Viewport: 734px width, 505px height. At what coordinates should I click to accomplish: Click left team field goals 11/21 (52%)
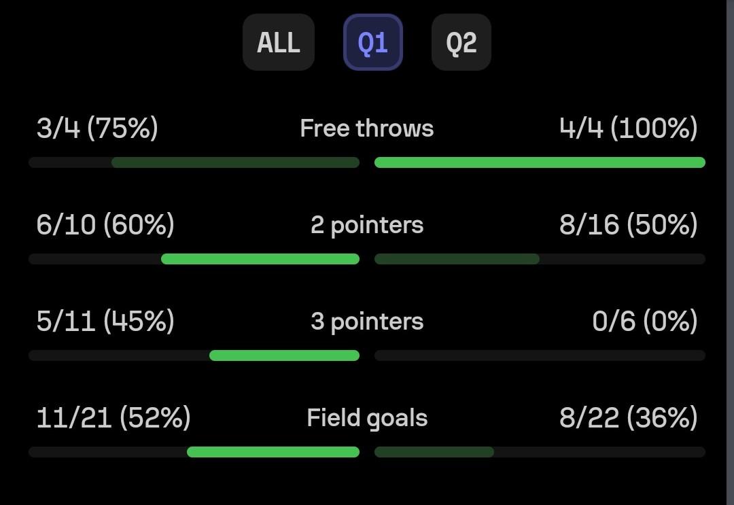pyautogui.click(x=113, y=417)
